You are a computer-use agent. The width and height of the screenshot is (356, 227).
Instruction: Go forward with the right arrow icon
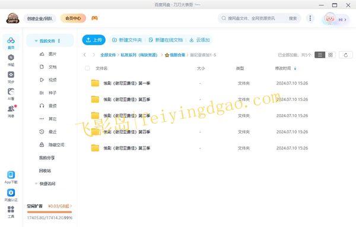tap(94, 55)
